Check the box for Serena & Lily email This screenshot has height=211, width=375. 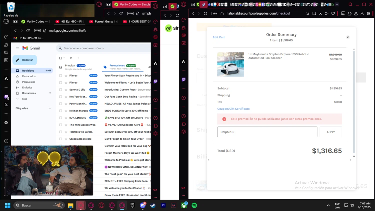tap(60, 90)
